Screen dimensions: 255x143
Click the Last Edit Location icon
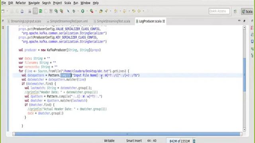tap(134, 11)
